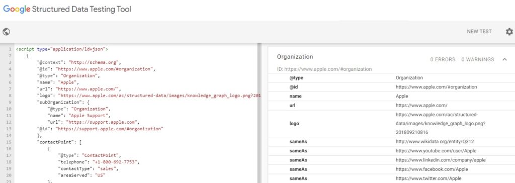This screenshot has height=183, width=515.
Task: Start a NEW TEST
Action: [479, 32]
